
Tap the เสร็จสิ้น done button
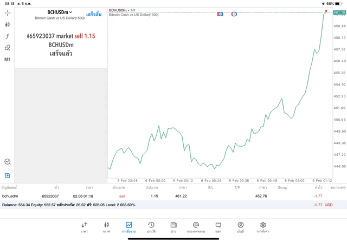coord(94,15)
